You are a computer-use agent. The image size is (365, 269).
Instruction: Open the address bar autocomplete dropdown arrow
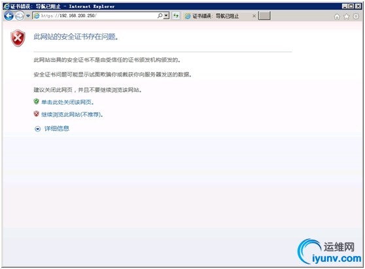click(166, 16)
